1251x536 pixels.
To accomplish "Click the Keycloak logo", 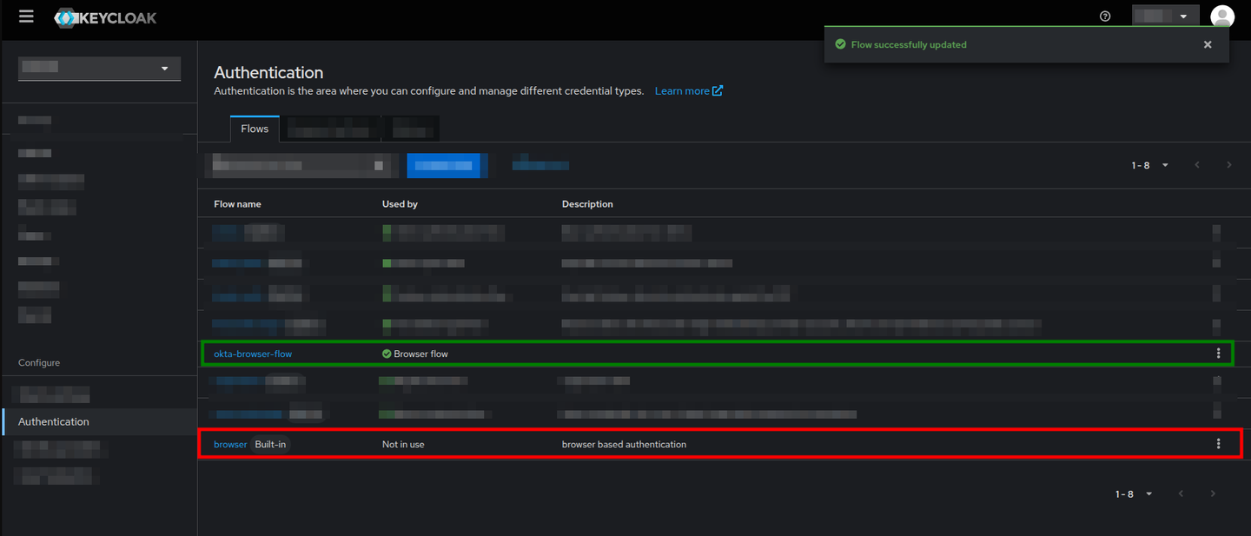I will [x=104, y=17].
